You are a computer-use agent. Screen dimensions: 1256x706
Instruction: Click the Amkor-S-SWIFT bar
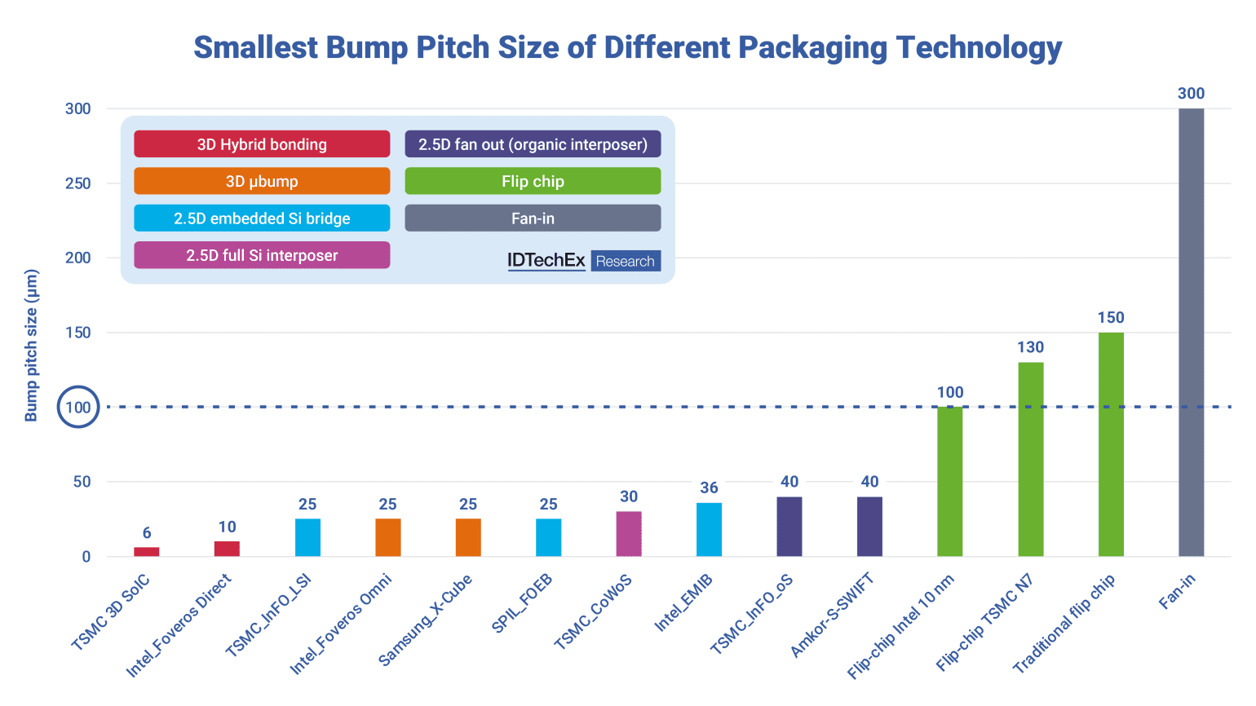point(869,527)
